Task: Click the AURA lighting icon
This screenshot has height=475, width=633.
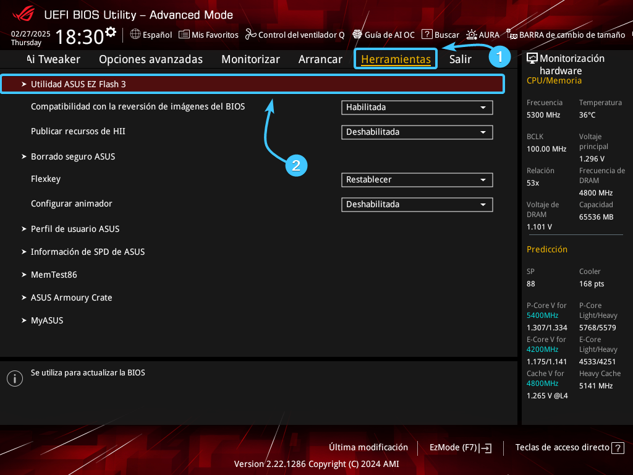Action: click(x=471, y=35)
